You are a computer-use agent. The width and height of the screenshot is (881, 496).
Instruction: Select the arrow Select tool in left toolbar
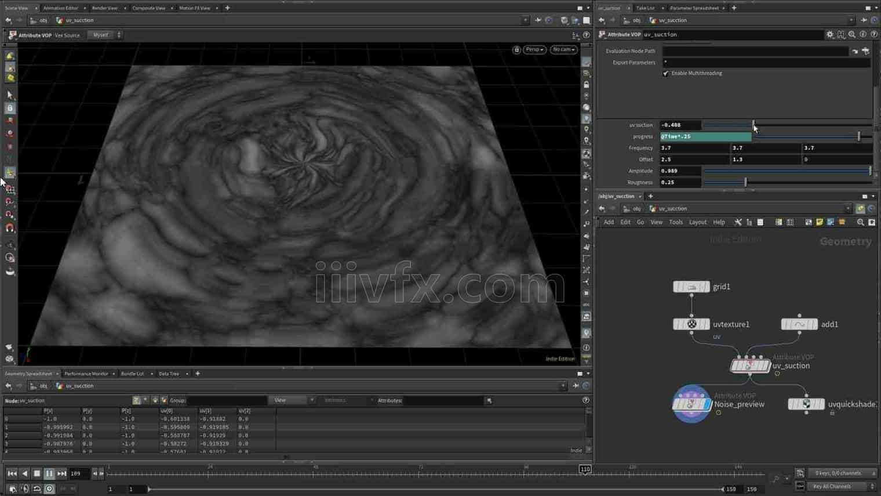click(x=9, y=95)
